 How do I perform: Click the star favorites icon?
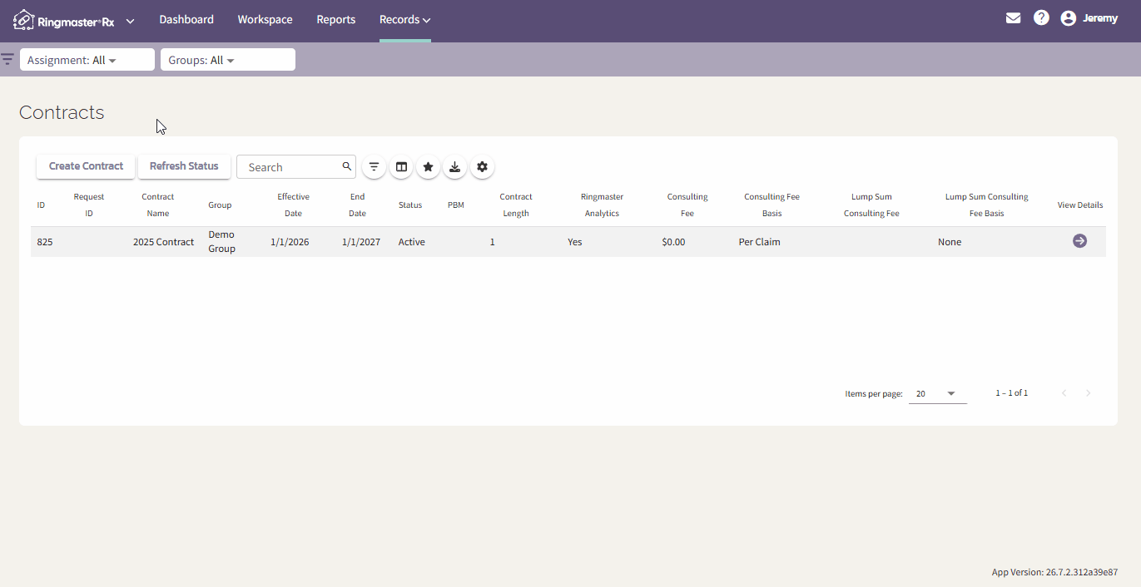(x=428, y=167)
